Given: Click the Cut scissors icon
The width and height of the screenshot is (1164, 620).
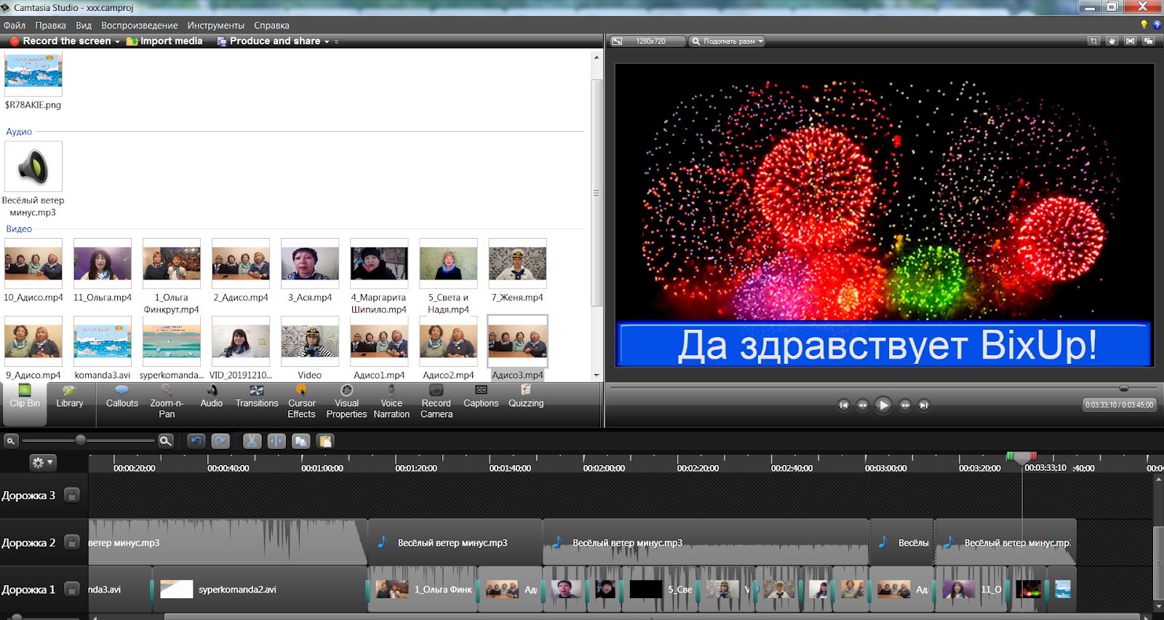Looking at the screenshot, I should pyautogui.click(x=252, y=441).
